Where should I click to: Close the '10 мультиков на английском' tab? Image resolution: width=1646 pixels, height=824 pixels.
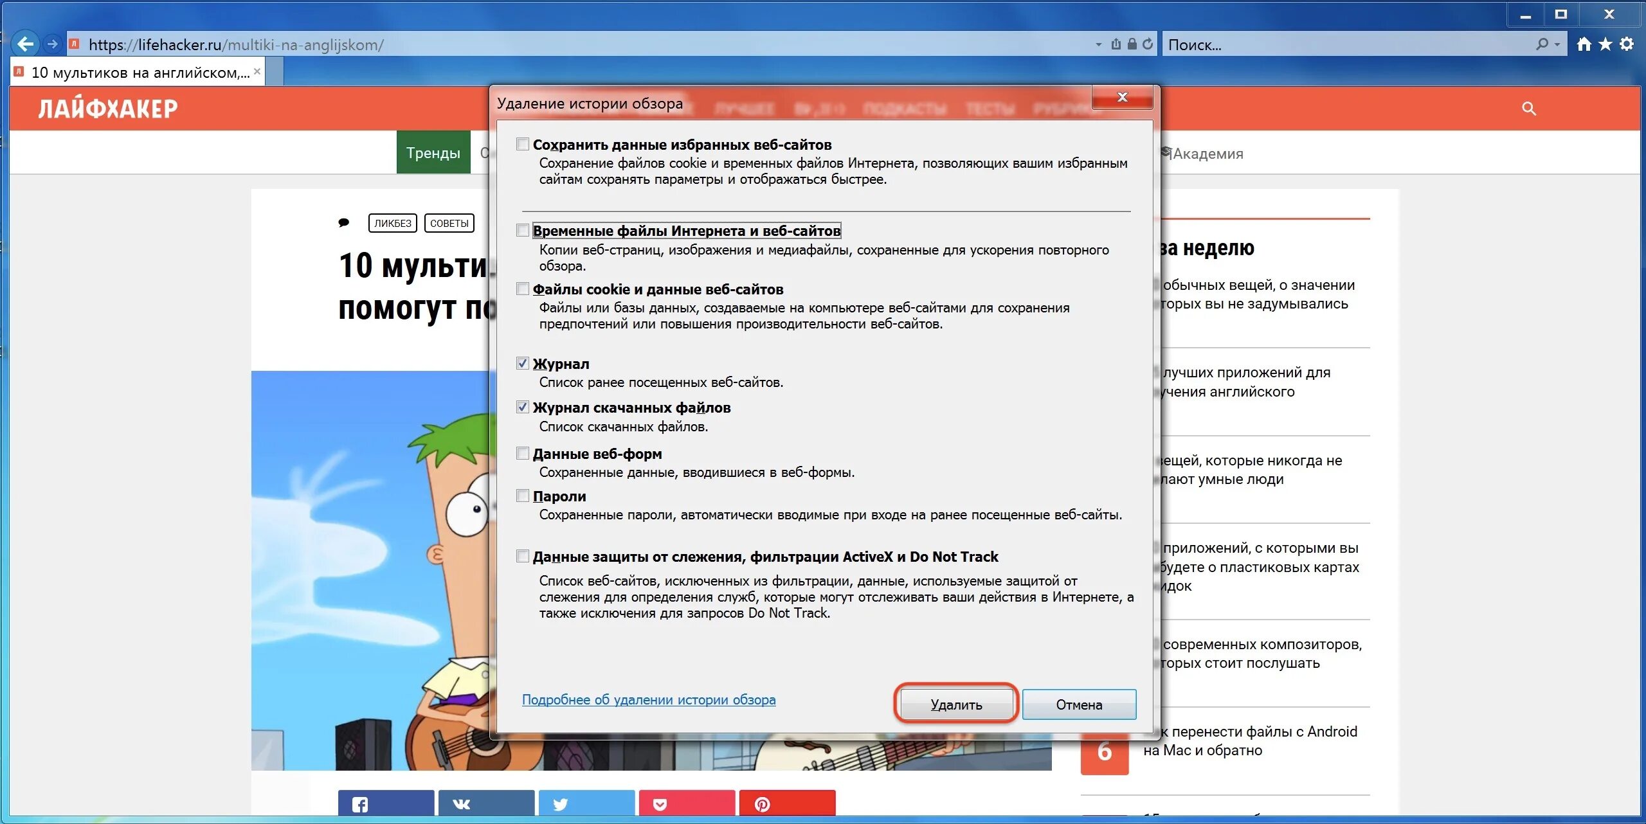257,71
